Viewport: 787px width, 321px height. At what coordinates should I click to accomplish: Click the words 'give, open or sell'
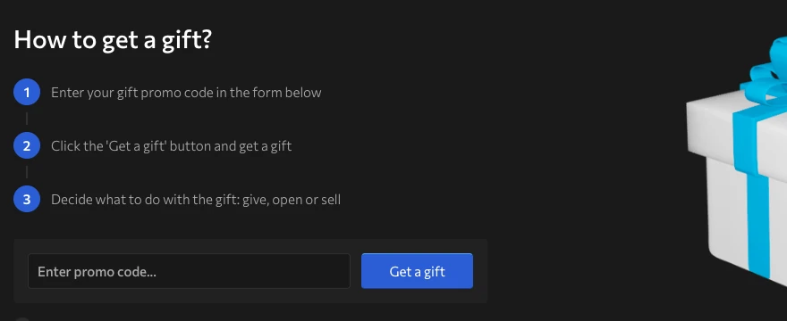click(292, 200)
